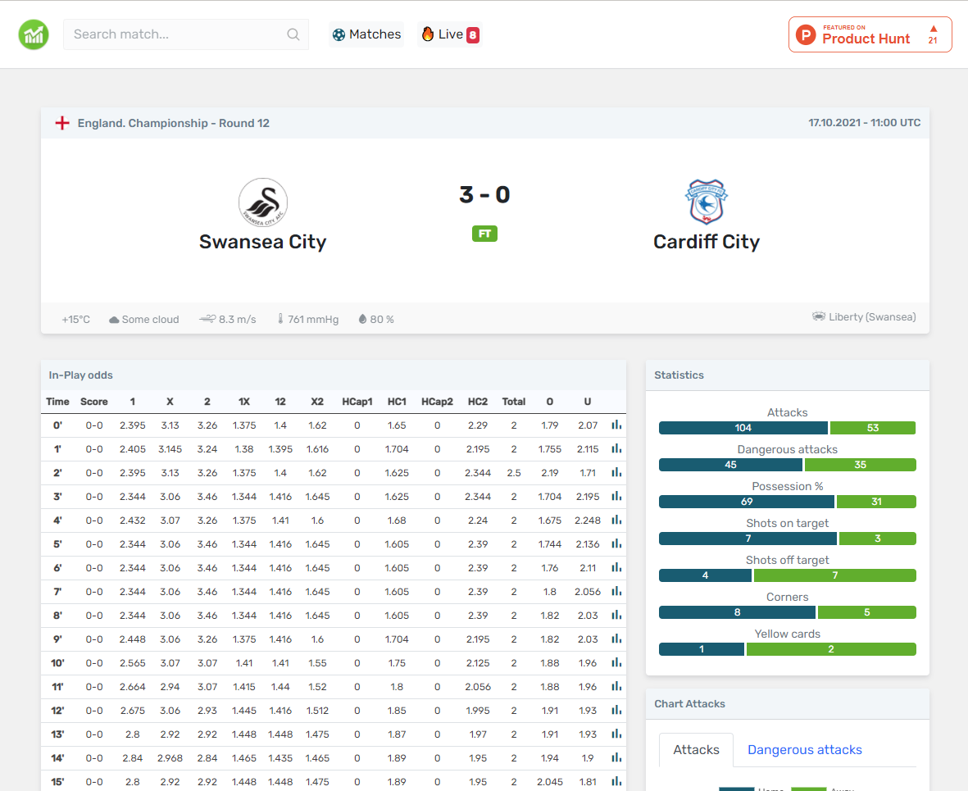968x791 pixels.
Task: Click the Chart Attacks panel title
Action: pyautogui.click(x=689, y=704)
